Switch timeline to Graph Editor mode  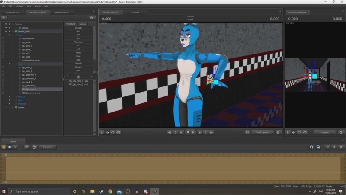(x=15, y=147)
